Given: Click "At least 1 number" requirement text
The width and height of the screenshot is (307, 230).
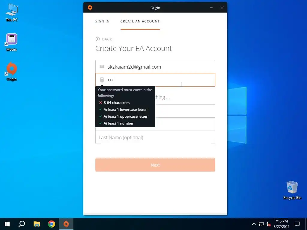Looking at the screenshot, I should (x=118, y=123).
